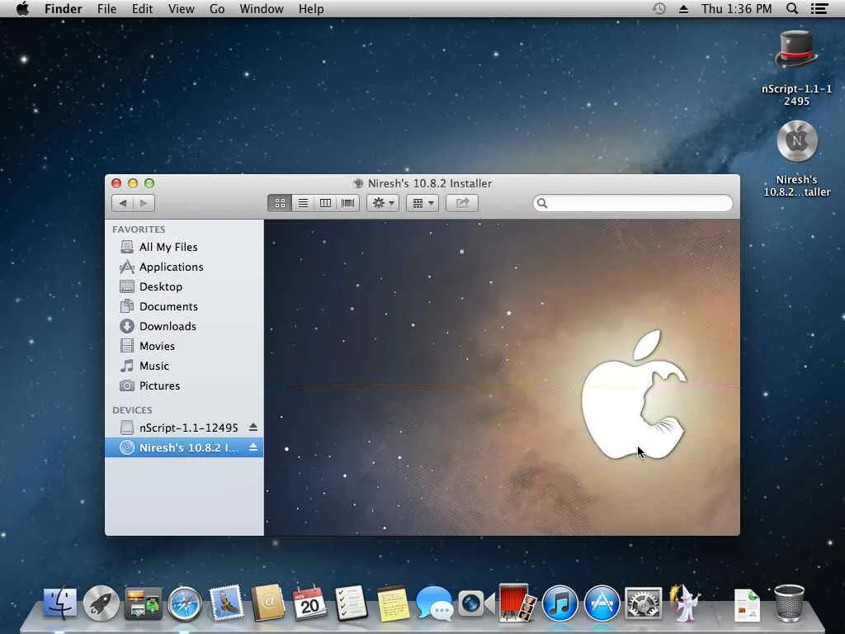Open Finder from the Dock

coord(59,603)
